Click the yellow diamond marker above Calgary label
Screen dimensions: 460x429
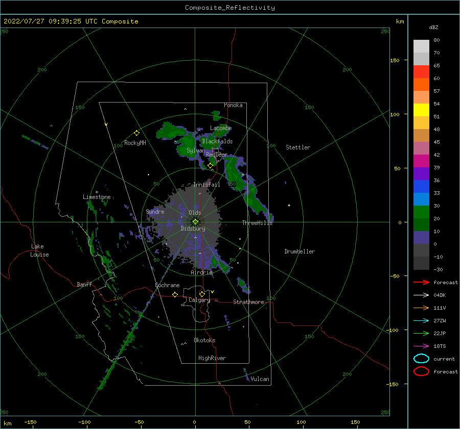[202, 294]
